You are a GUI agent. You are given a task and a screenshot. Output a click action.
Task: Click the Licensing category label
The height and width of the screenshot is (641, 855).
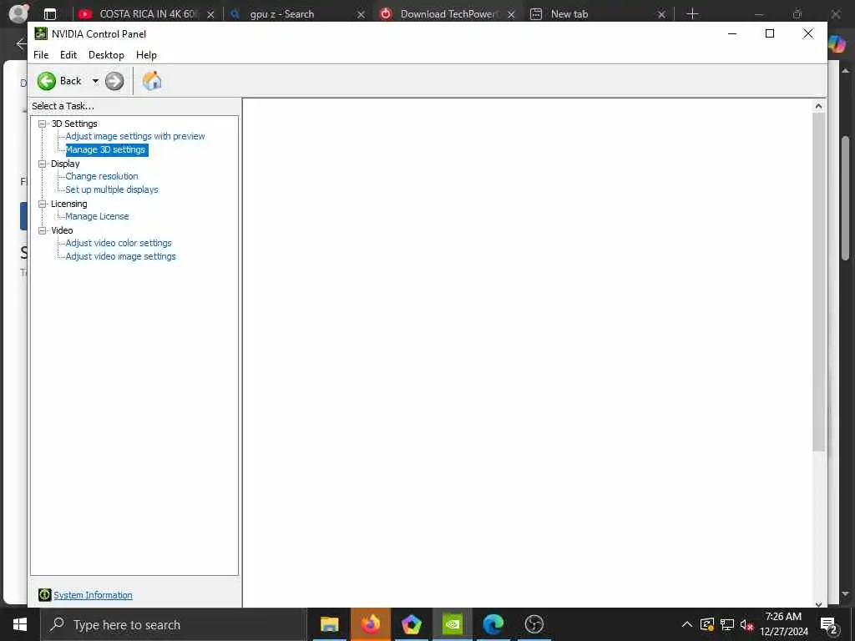68,204
